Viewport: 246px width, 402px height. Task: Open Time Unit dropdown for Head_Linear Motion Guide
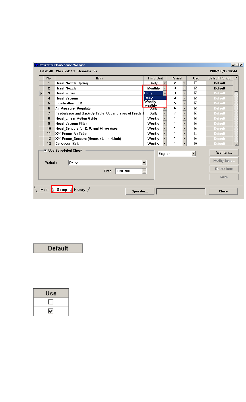165,118
